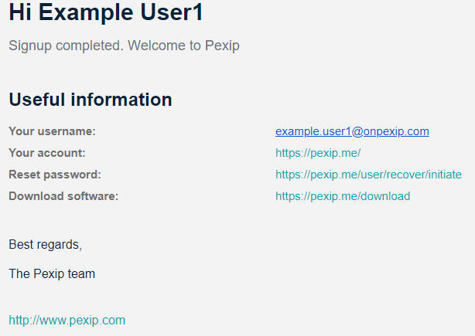Click the word 'Useful' in section heading

36,100
